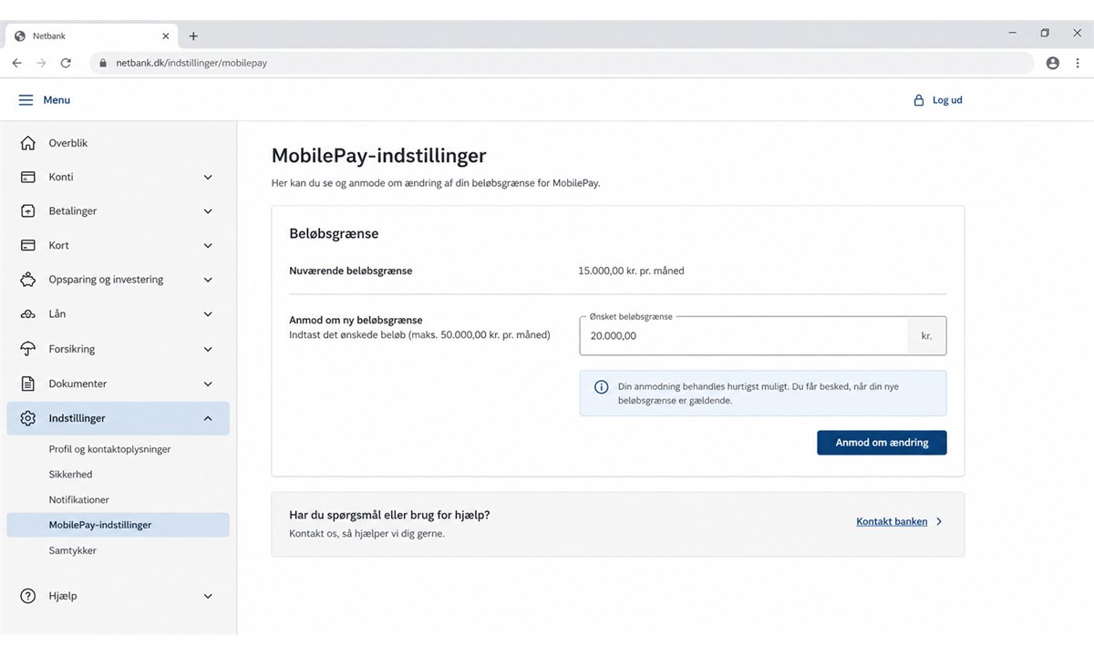Screen dimensions: 1094x656
Task: Click the 15.000,00 kr. pr. måned value
Action: tap(631, 271)
